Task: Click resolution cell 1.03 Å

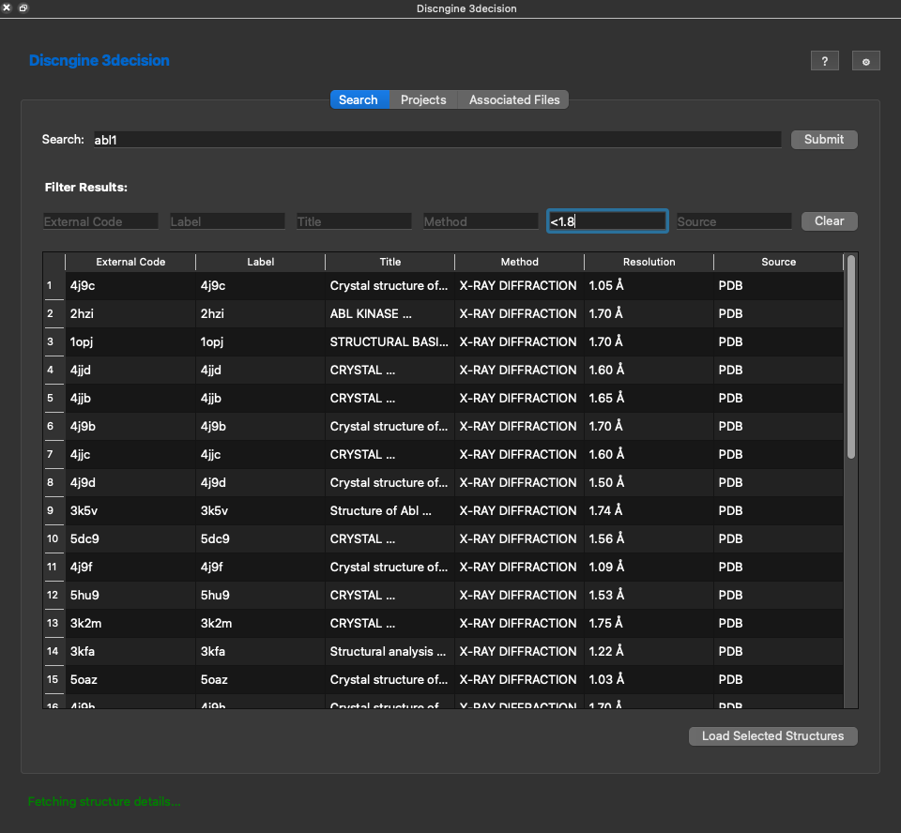Action: pyautogui.click(x=649, y=679)
